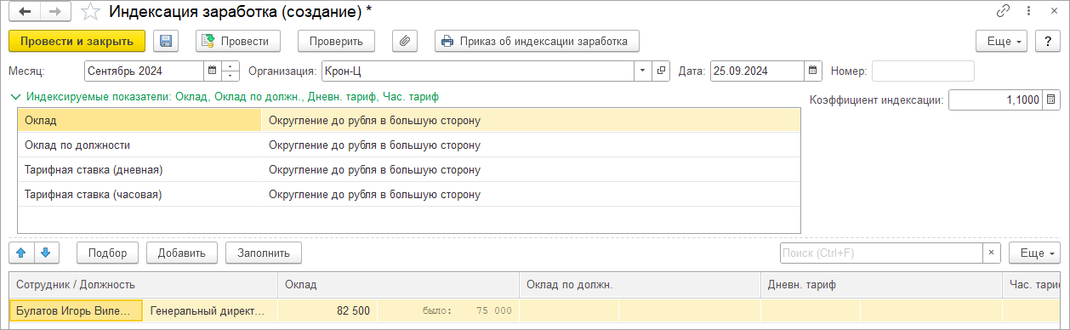Focus the Месяц input field
Screen dimensions: 1070x330
(x=145, y=71)
